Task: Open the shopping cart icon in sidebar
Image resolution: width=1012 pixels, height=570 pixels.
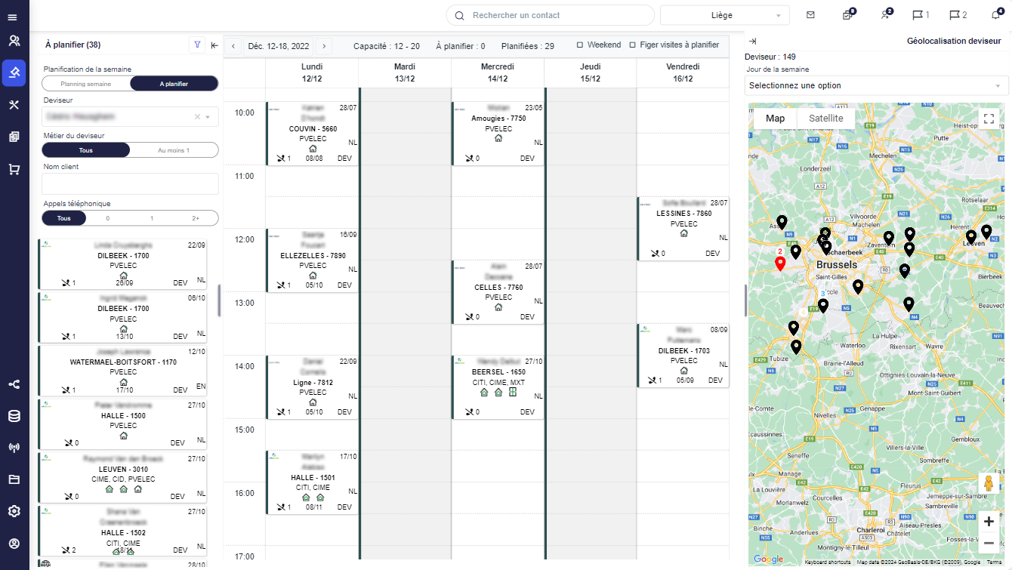Action: pyautogui.click(x=14, y=169)
